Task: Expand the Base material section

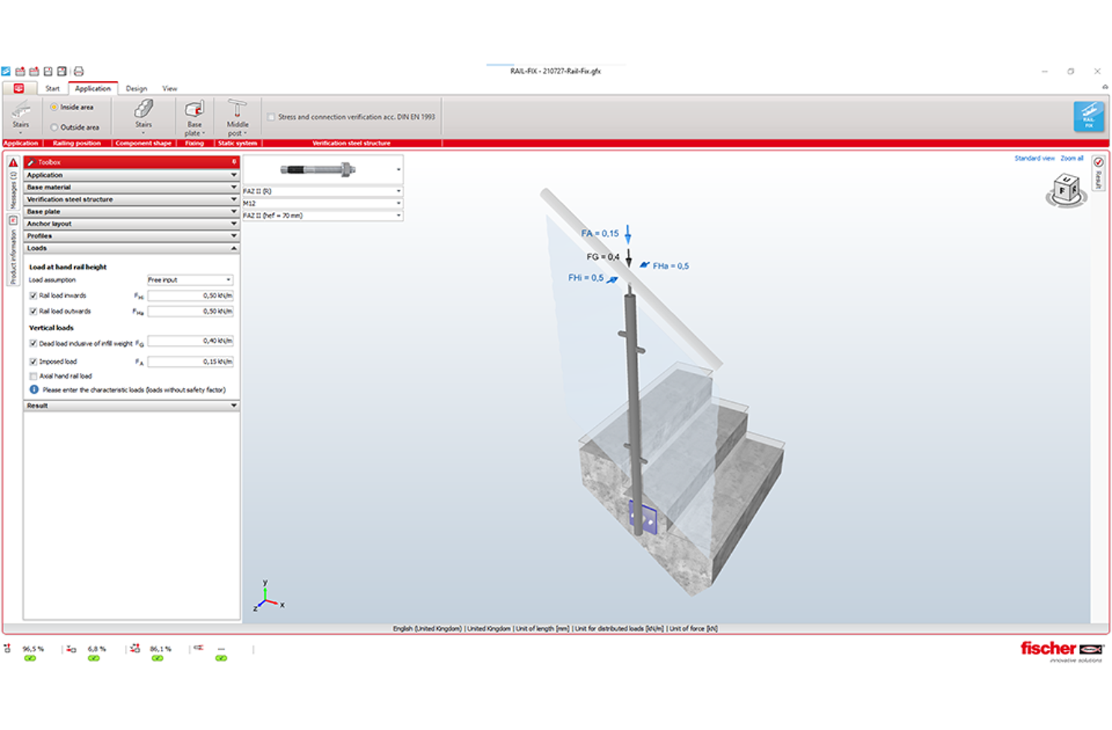Action: point(131,187)
